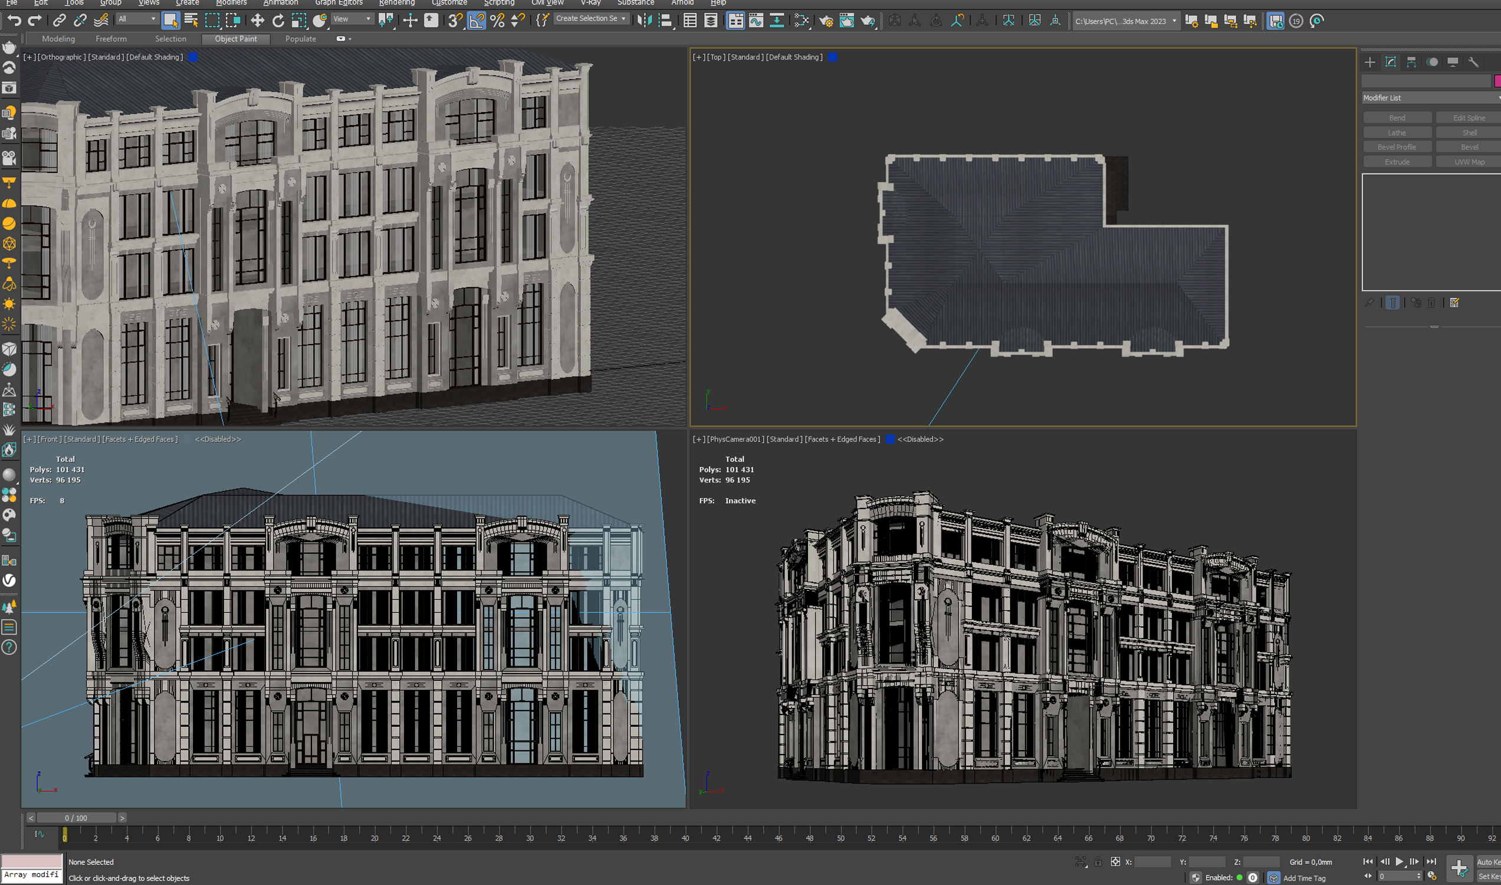Click the Bend modifier button
Viewport: 1501px width, 885px height.
point(1397,118)
